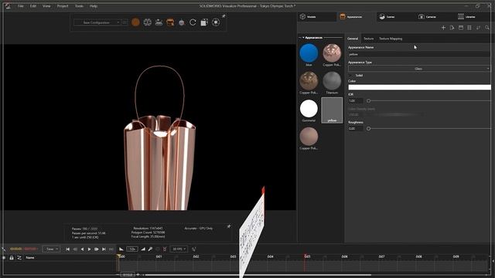This screenshot has width=495, height=278.
Task: Click the keyframe key icon in the timeline
Action: (x=150, y=249)
